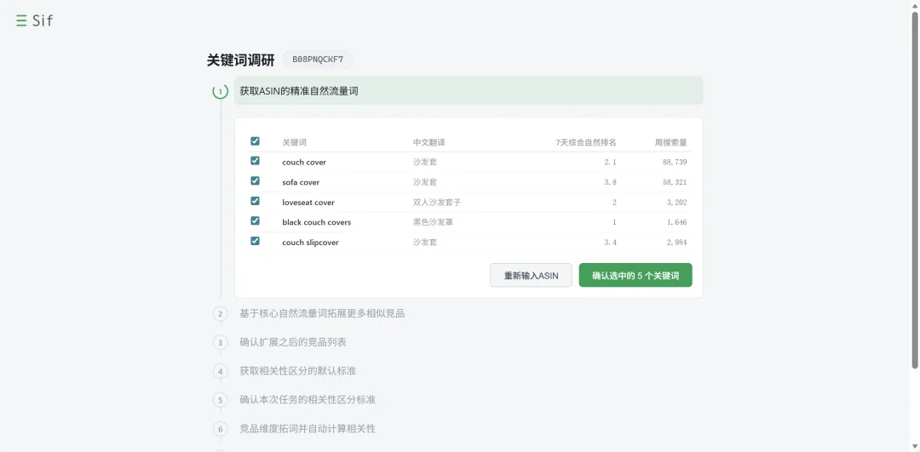
Task: Click scrollbar down arrow at bottom
Action: 915,447
